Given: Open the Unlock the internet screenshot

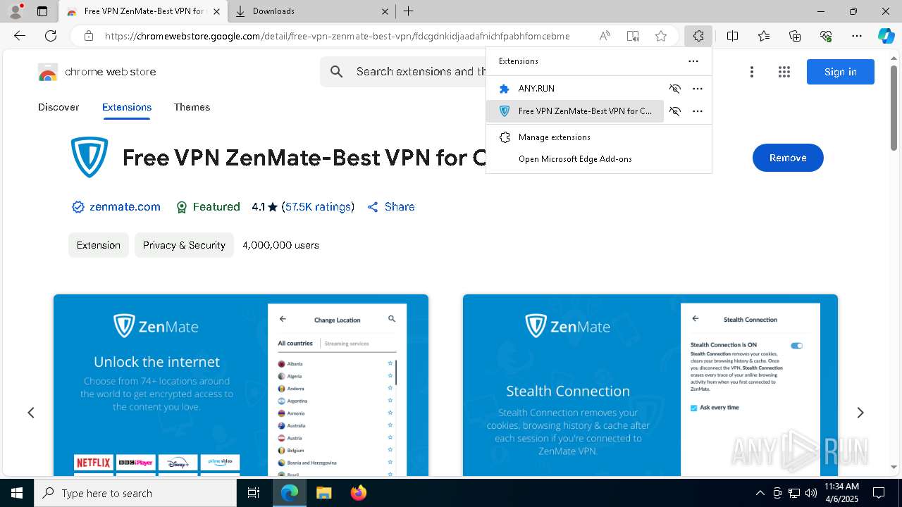Looking at the screenshot, I should [x=241, y=385].
